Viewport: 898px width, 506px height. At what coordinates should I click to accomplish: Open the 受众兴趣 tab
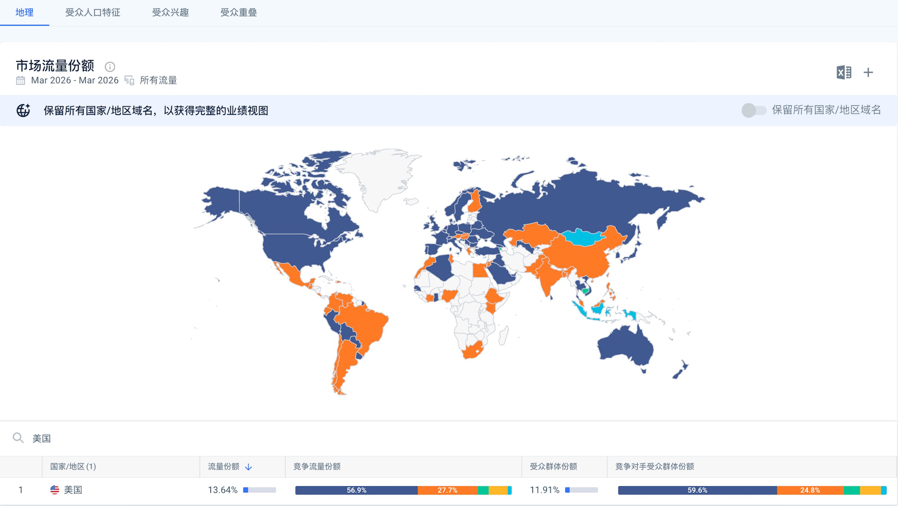[170, 12]
